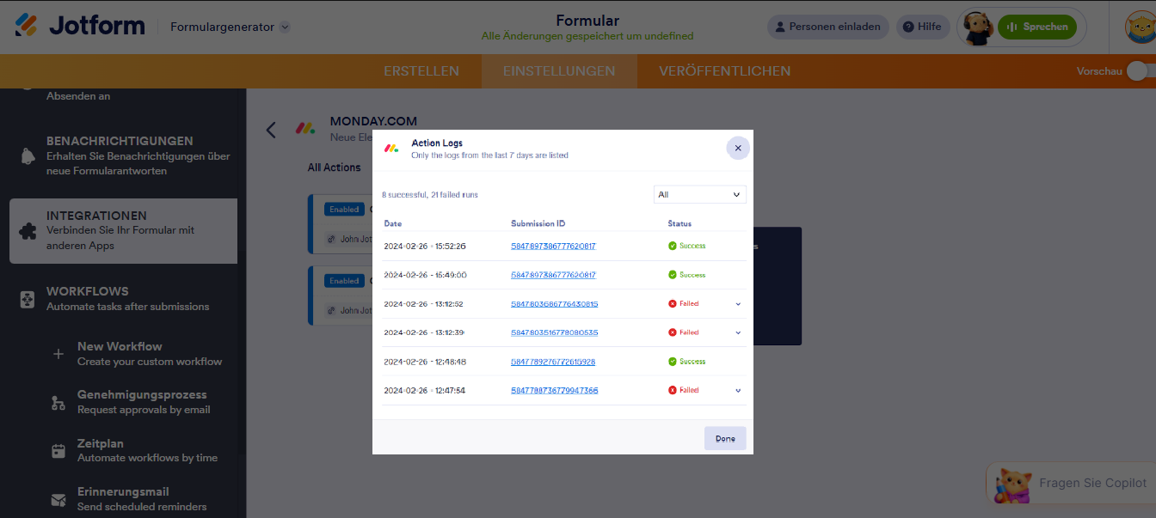Click the All Actions heading
This screenshot has height=518, width=1156.
pyautogui.click(x=335, y=168)
